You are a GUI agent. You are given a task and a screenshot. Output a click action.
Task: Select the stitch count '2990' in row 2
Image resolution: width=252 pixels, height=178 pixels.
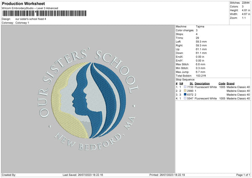(x=190, y=91)
